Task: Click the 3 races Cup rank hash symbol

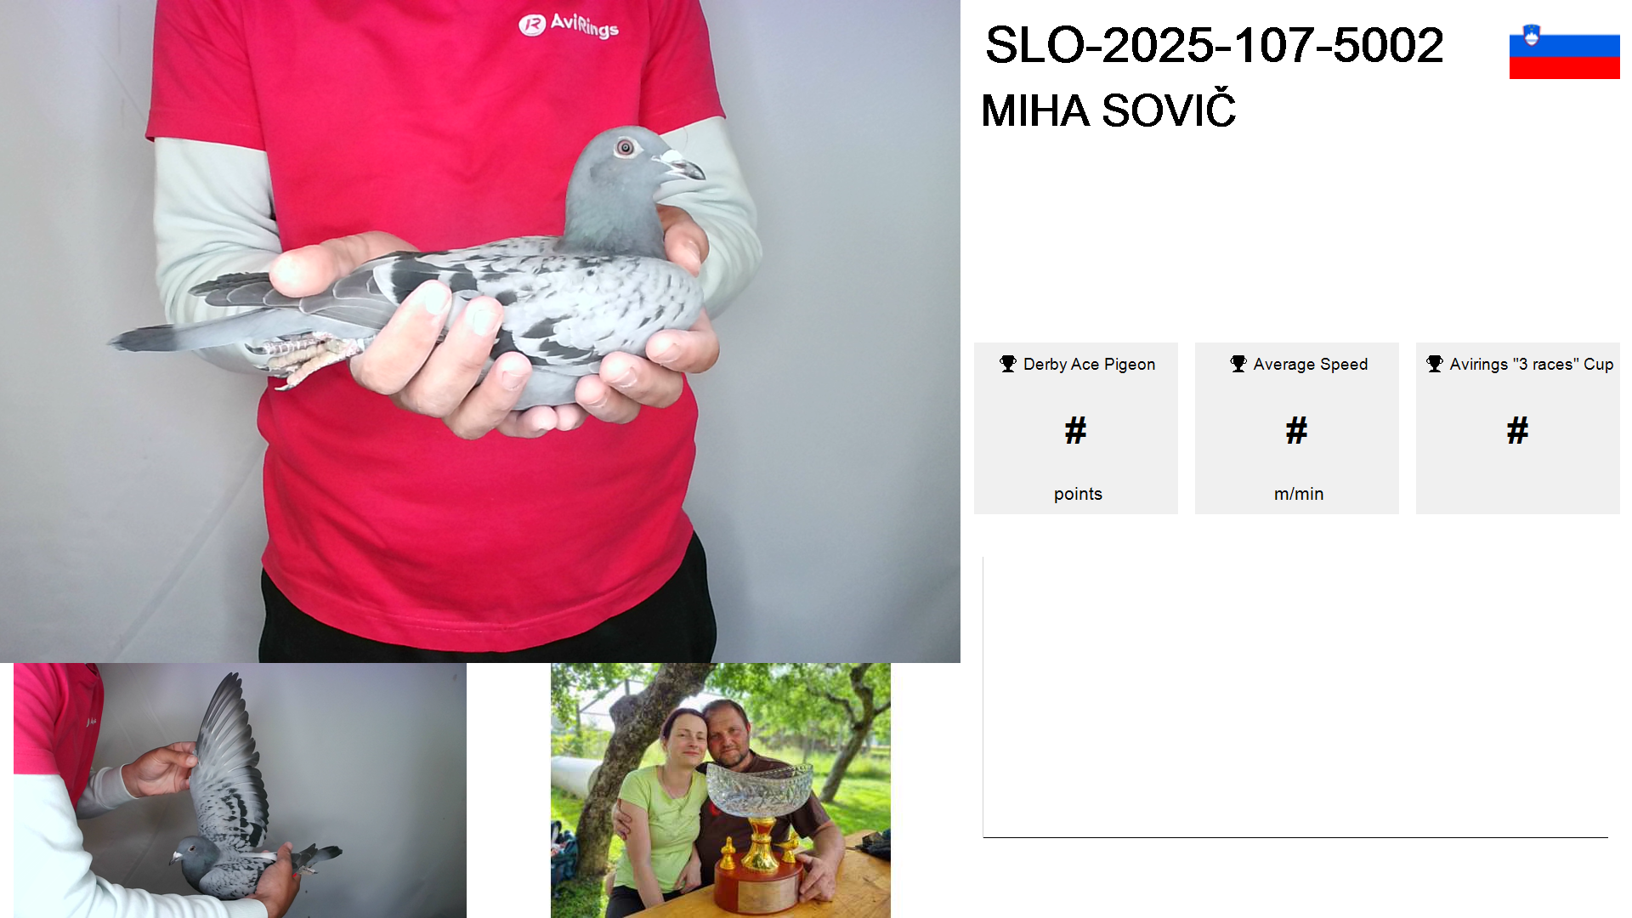Action: (1517, 430)
